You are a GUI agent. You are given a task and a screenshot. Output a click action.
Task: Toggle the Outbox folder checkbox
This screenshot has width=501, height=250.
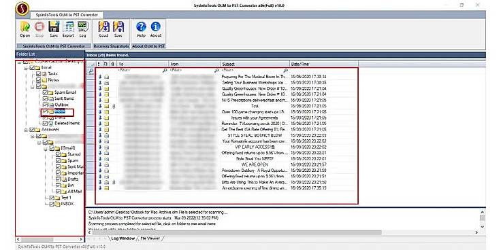point(45,105)
